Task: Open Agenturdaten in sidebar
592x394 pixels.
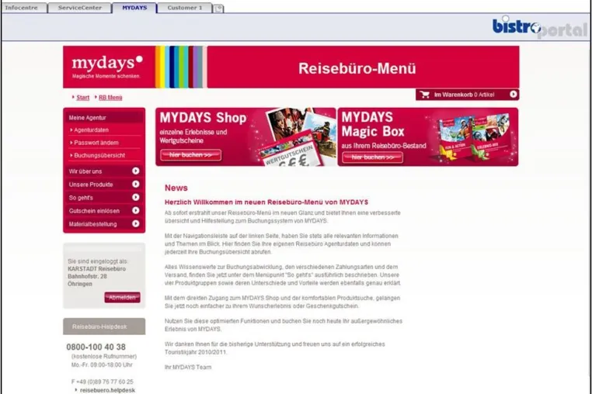Action: click(x=91, y=130)
